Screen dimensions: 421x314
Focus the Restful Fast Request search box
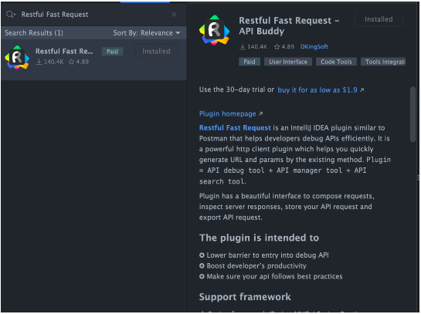point(94,15)
